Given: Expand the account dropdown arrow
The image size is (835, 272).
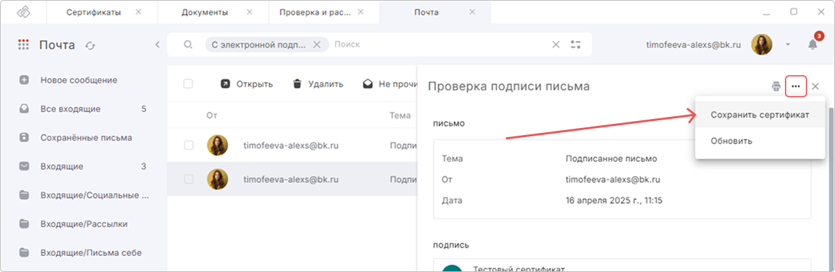Looking at the screenshot, I should (788, 45).
